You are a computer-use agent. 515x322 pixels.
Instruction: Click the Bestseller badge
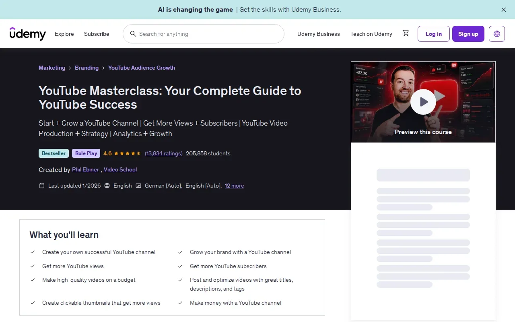54,153
